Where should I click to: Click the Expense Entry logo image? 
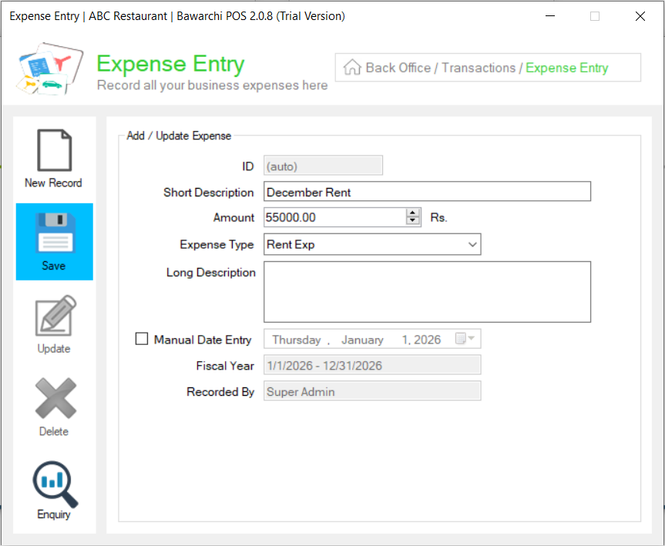coord(48,68)
